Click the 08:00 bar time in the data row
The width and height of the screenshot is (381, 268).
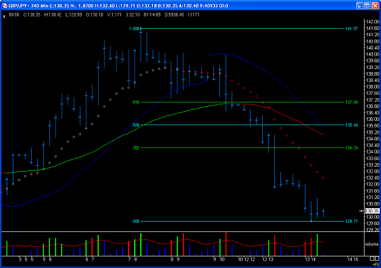[14, 15]
